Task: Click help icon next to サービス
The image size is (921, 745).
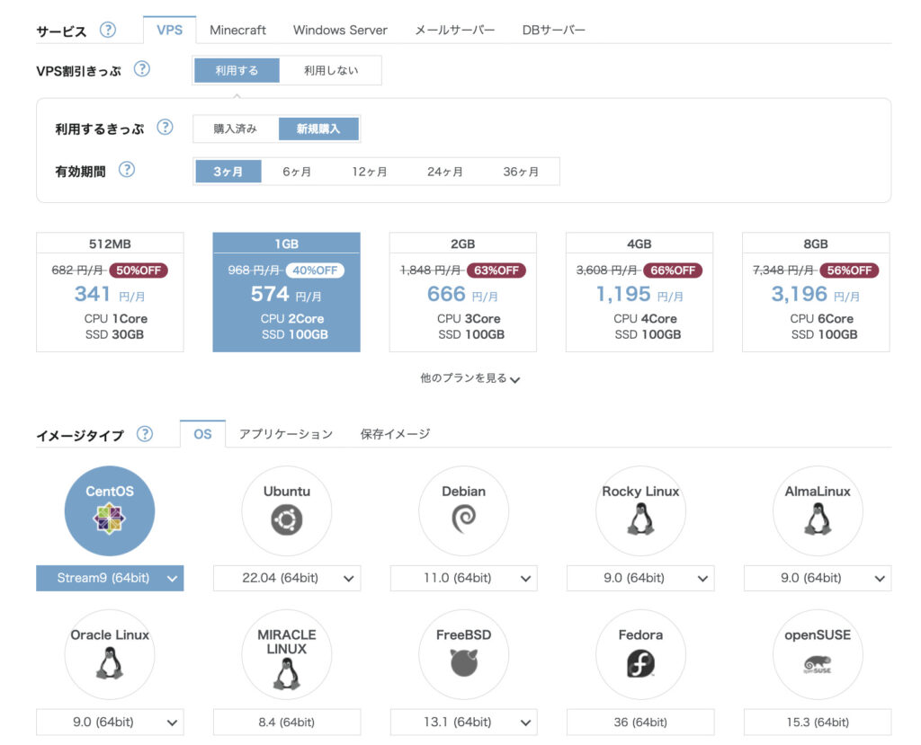Action: pyautogui.click(x=108, y=30)
